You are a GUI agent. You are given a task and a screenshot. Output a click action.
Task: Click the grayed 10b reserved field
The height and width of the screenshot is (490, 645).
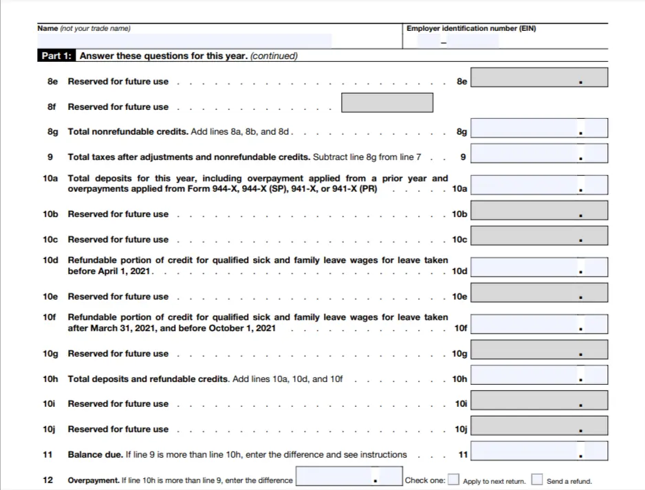coord(539,210)
